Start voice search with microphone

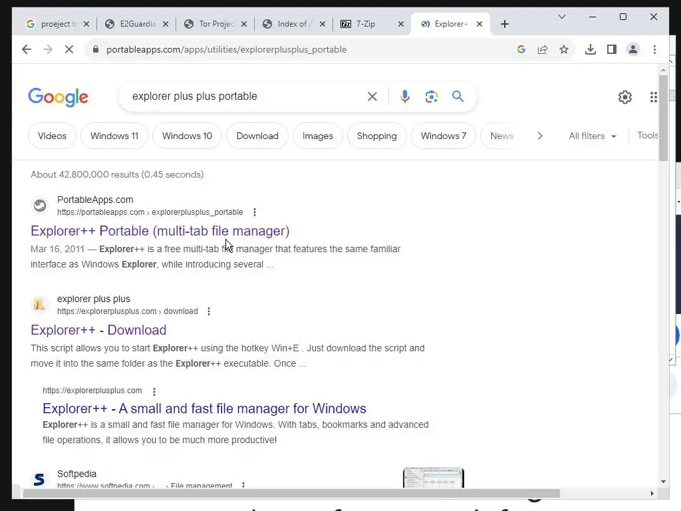(405, 96)
